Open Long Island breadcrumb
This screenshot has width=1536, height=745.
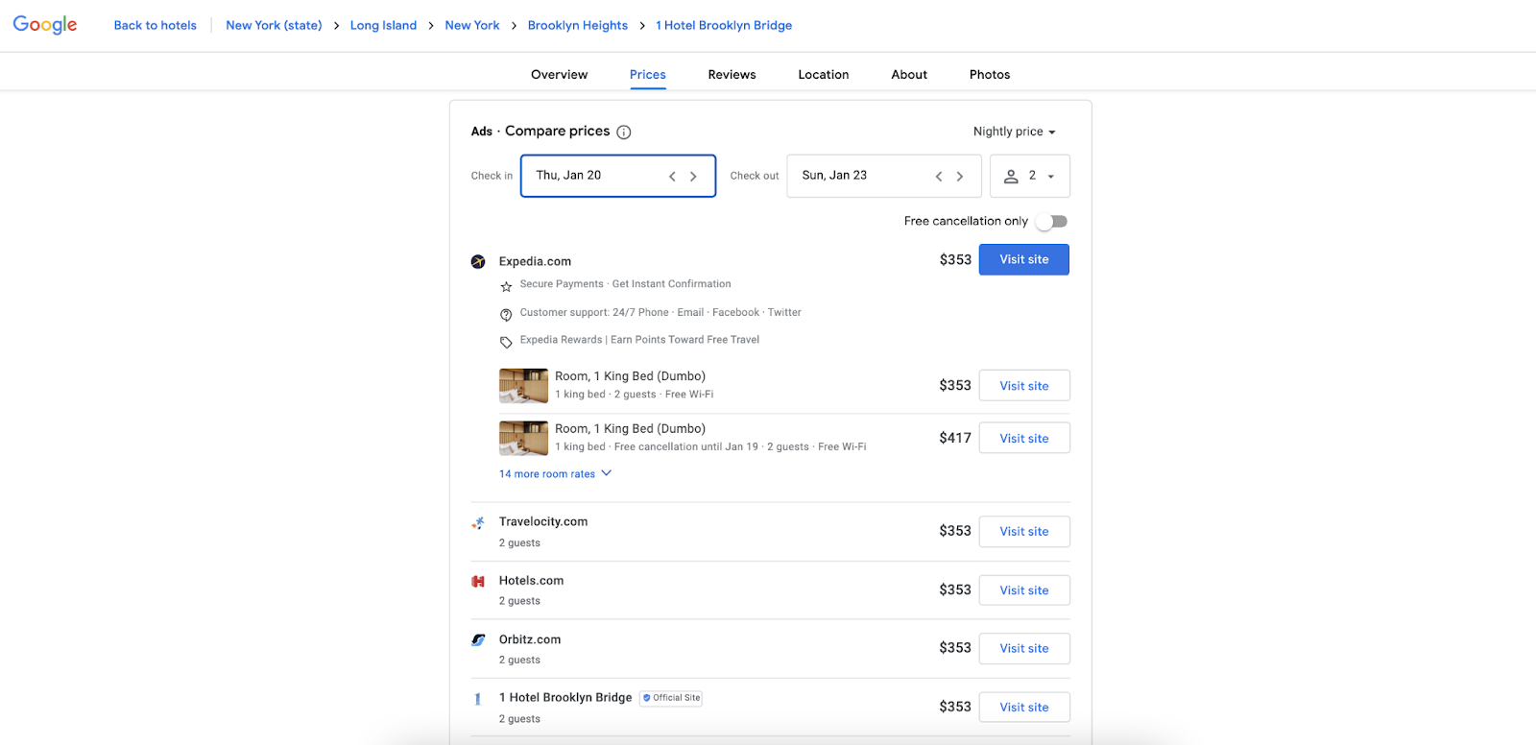pyautogui.click(x=383, y=26)
